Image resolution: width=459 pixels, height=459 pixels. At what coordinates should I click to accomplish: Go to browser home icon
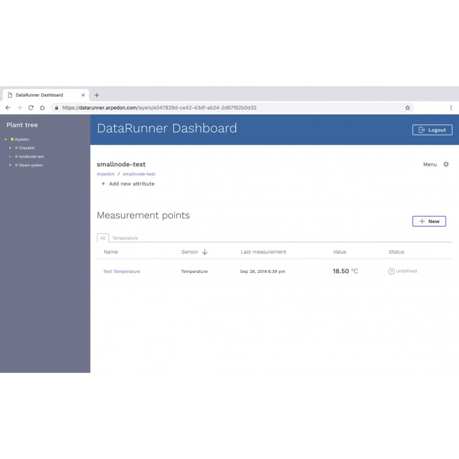pos(42,108)
